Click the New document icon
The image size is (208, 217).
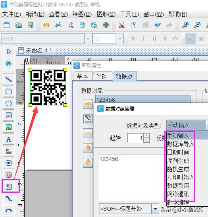[6, 25]
